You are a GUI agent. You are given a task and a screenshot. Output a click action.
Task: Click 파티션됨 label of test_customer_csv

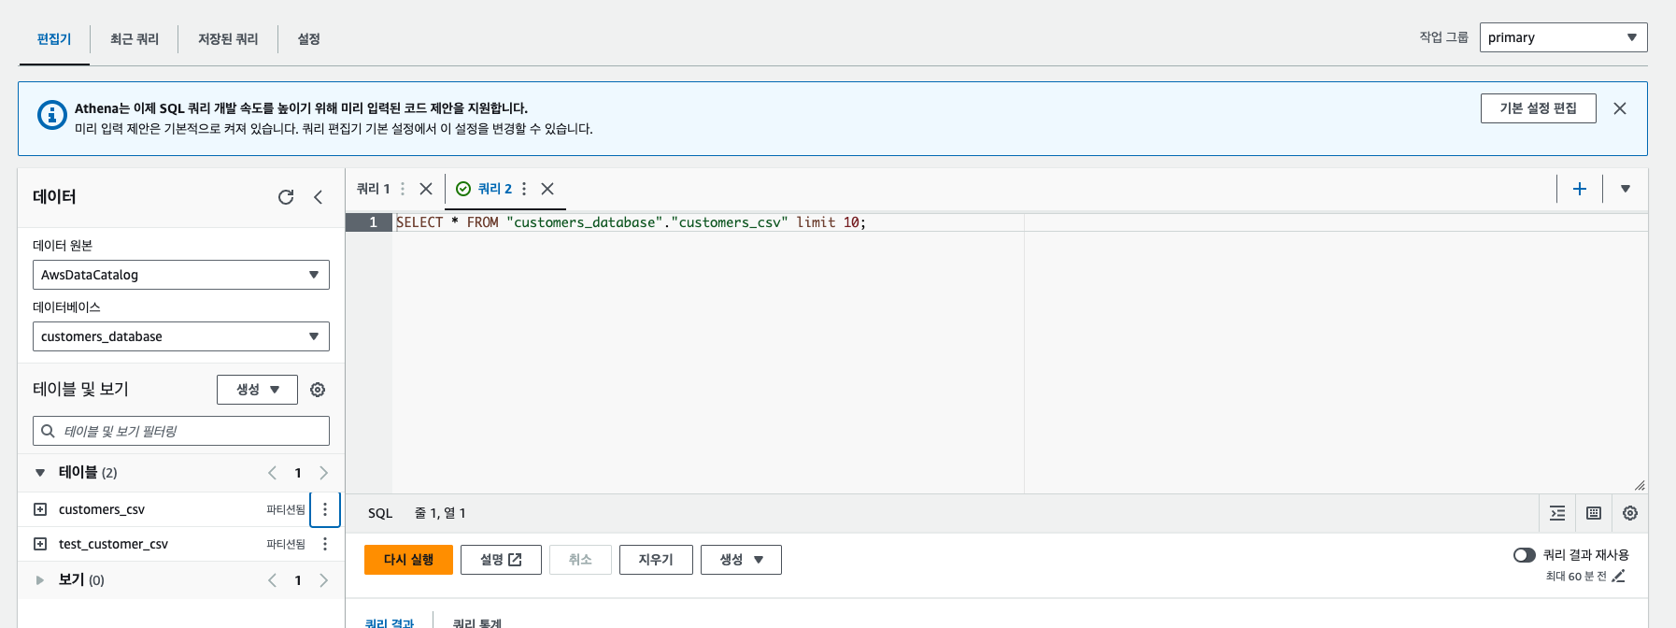click(x=286, y=544)
